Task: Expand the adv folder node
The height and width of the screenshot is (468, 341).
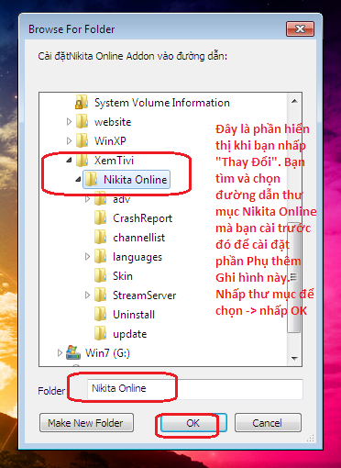Action: pyautogui.click(x=88, y=199)
